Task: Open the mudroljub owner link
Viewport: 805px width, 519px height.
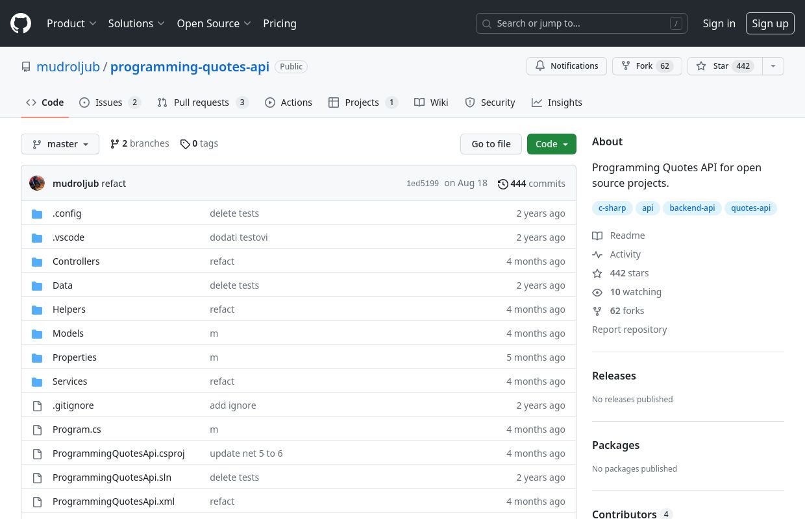Action: click(68, 67)
